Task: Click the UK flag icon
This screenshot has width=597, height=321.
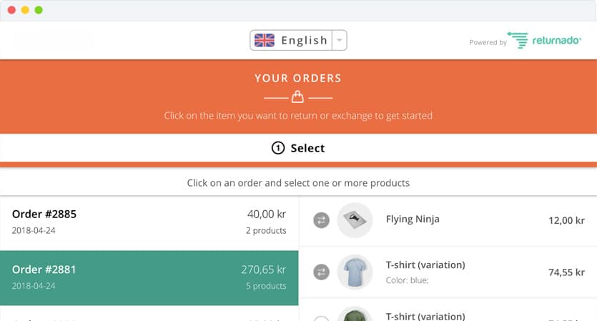Action: point(265,40)
